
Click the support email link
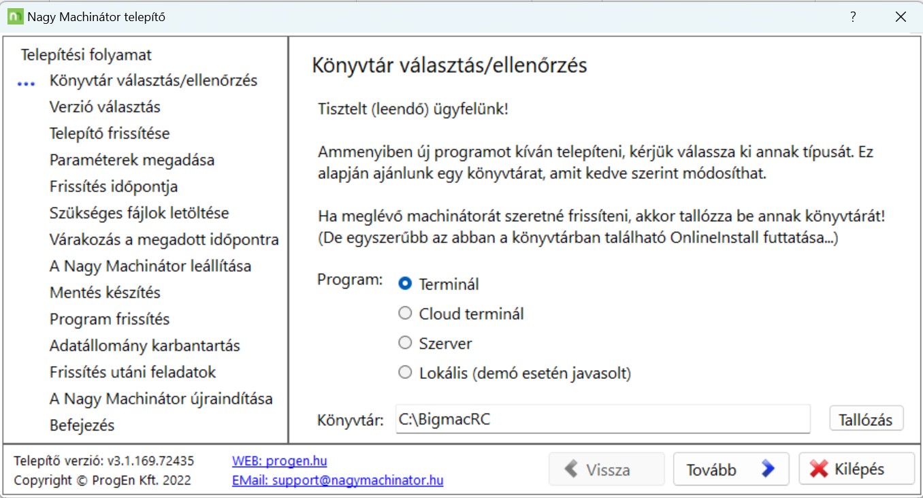click(338, 480)
